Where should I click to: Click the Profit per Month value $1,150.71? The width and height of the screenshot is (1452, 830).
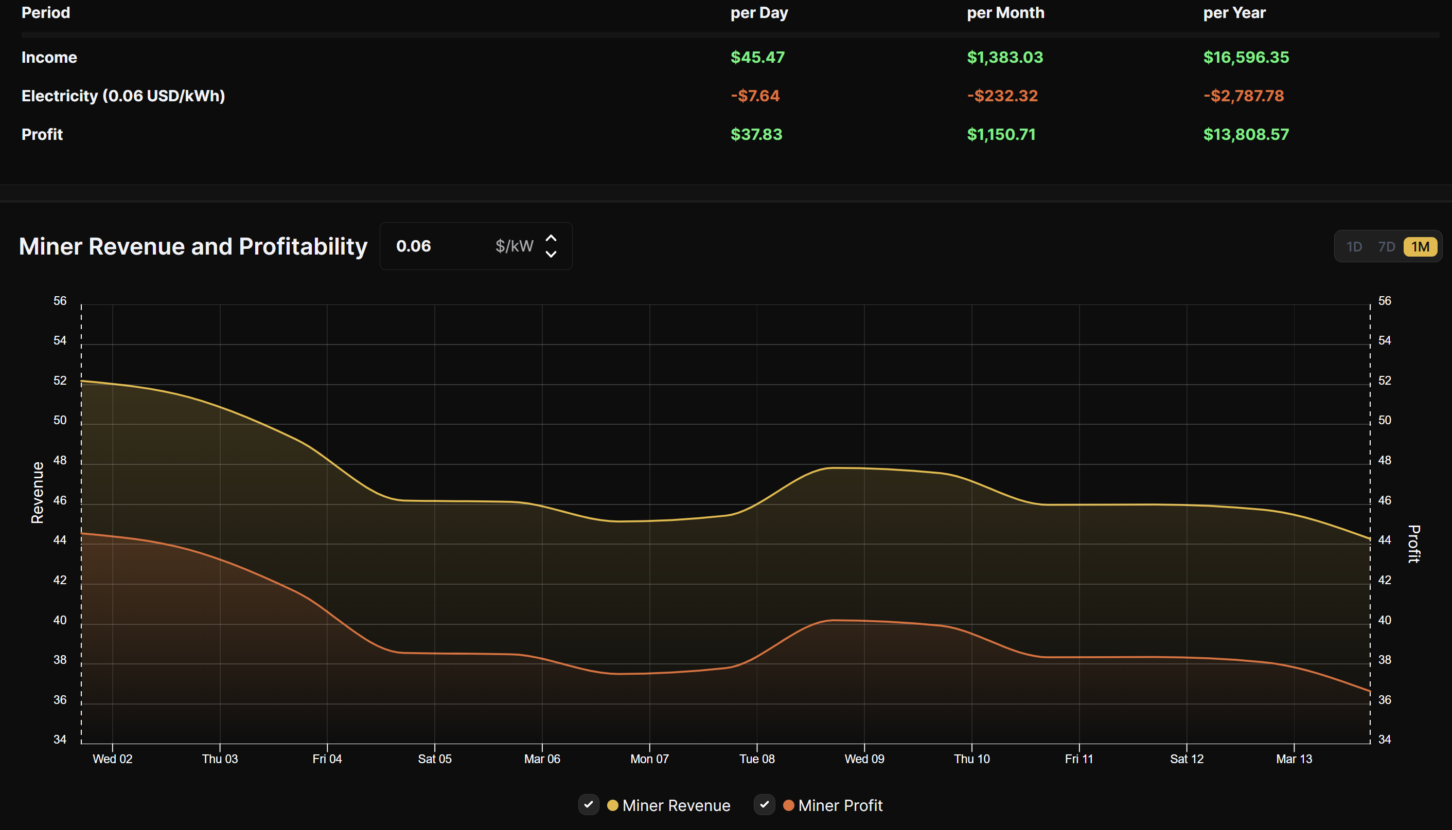[x=1001, y=135]
